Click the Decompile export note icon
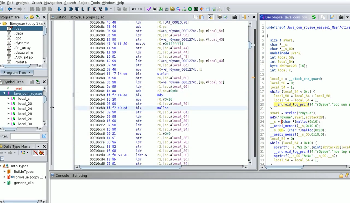 pos(332,17)
